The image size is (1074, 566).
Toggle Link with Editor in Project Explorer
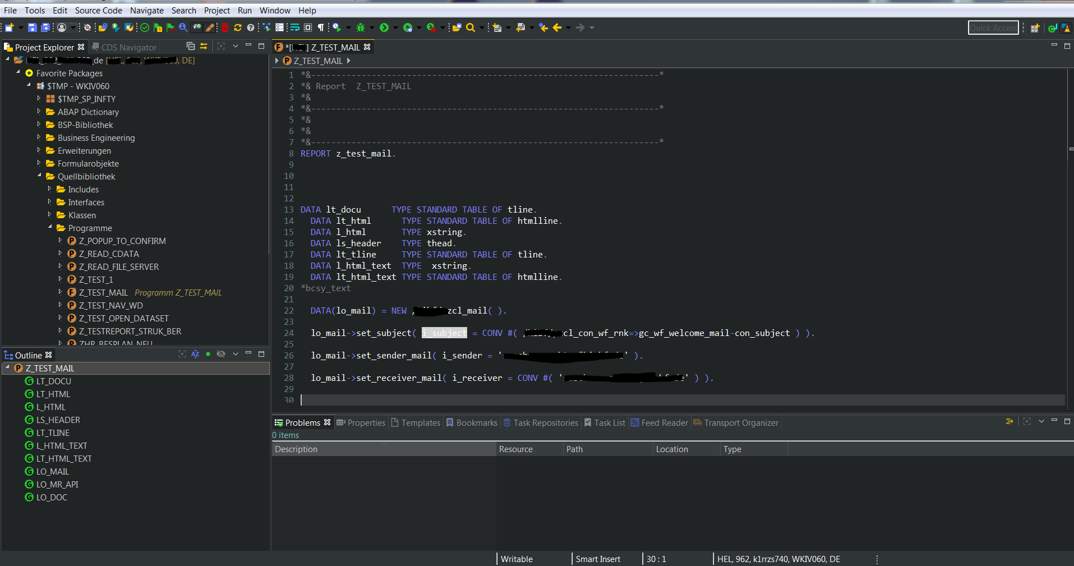204,47
